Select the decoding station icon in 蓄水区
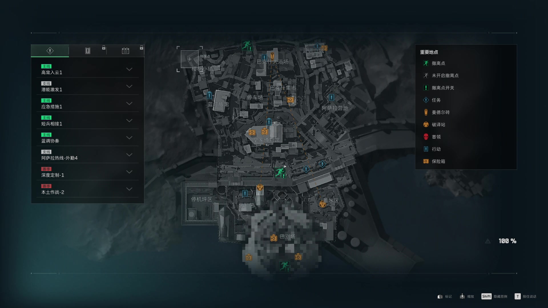 click(x=323, y=204)
